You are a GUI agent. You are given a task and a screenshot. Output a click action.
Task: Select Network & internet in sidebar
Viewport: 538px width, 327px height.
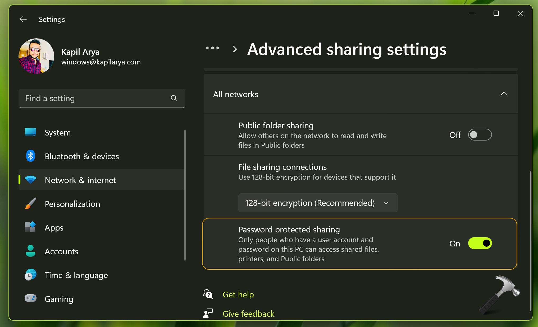(x=80, y=180)
